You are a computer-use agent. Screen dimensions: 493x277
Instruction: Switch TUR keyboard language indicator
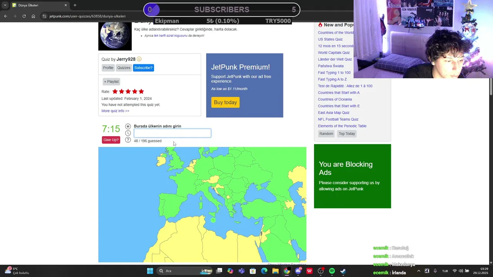click(x=445, y=271)
